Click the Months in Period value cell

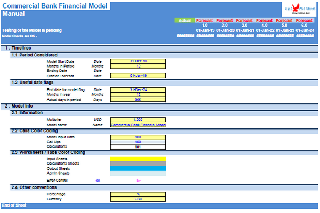(x=138, y=66)
